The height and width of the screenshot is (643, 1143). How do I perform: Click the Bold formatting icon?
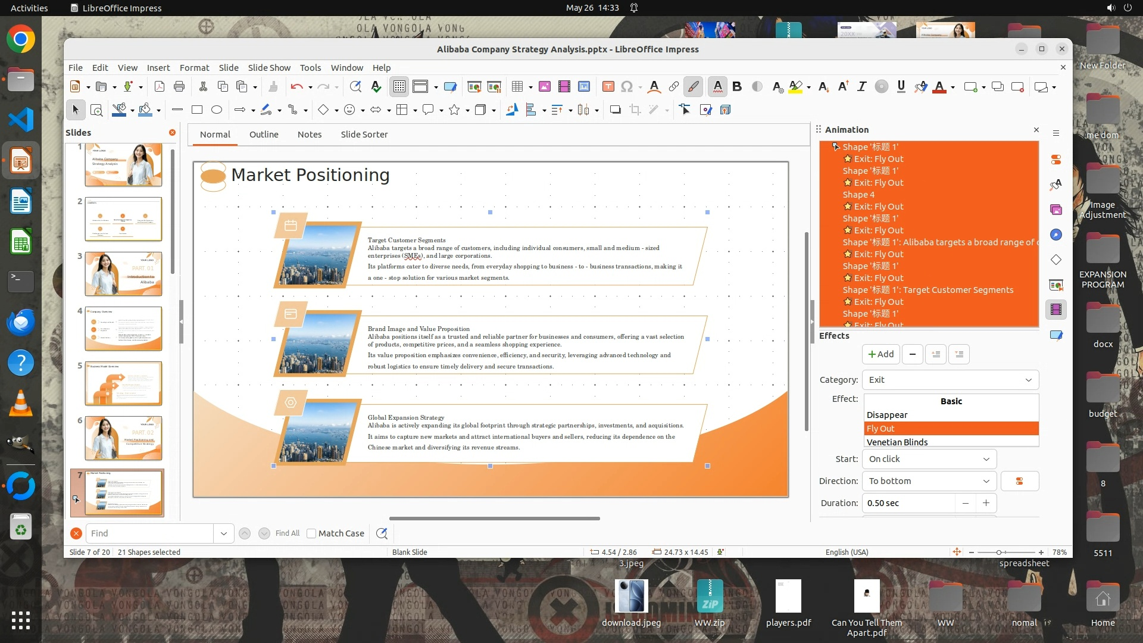tap(737, 87)
